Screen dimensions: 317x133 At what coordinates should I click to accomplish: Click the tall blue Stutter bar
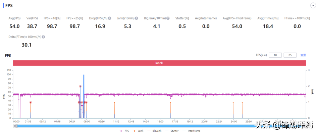[x=84, y=96]
